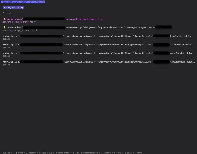Viewport: 197px width, 154px height.
Task: Click the '? more' help hint
Action: (139, 153)
